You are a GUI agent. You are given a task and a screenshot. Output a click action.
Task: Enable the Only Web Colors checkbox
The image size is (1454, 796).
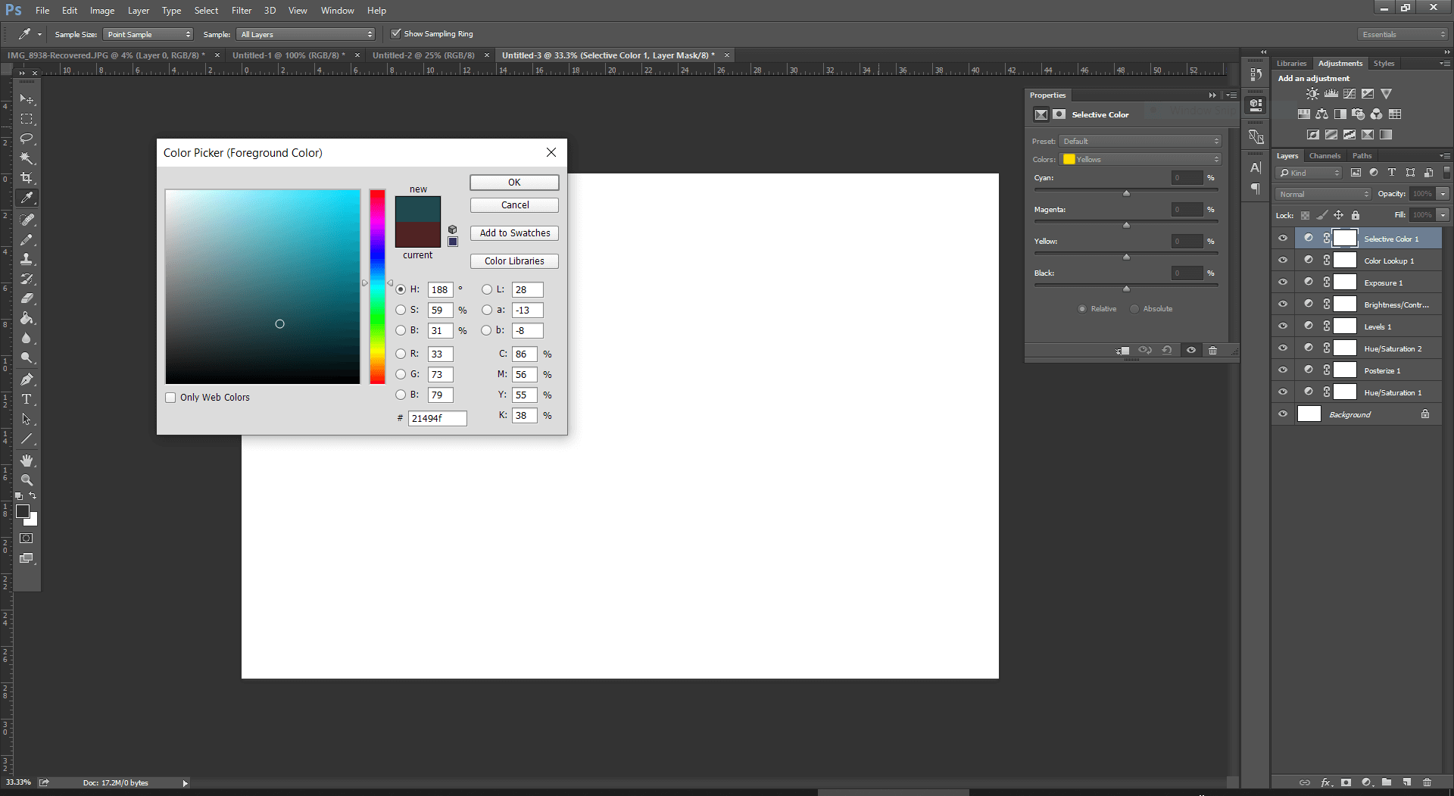(170, 397)
